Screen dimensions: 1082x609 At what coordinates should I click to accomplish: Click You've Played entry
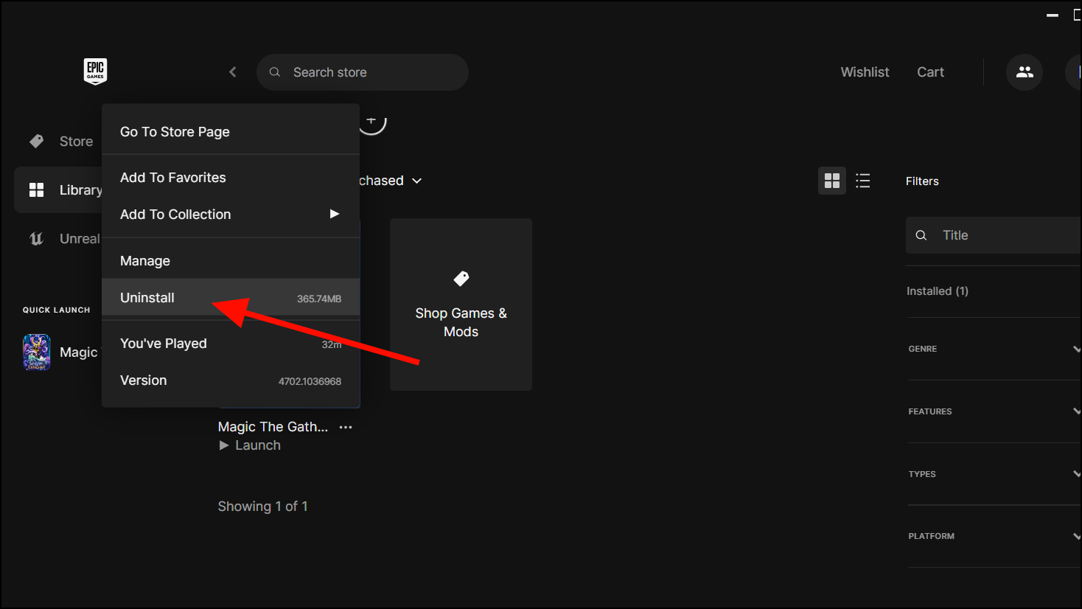tap(231, 344)
